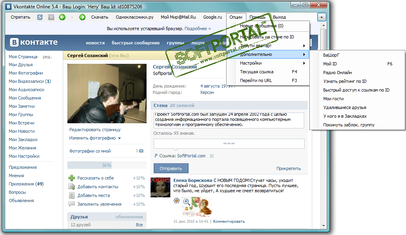
Task: Open быстрые сообщения in VK header
Action: click(135, 43)
